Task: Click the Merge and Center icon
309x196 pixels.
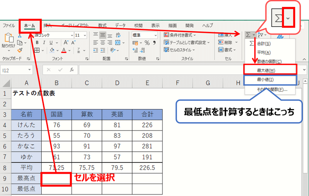Action: click(x=118, y=43)
